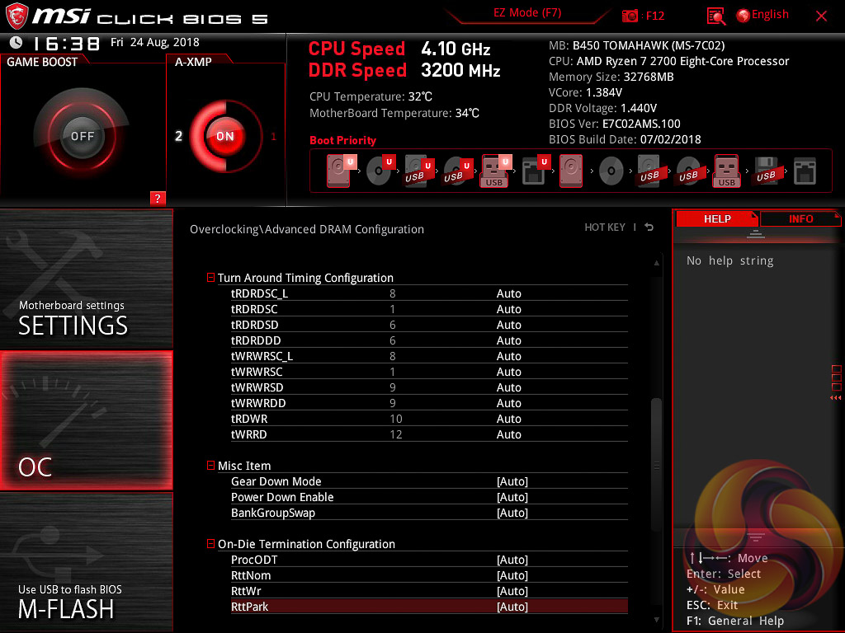Open the Game Boost help question mark
The width and height of the screenshot is (845, 633).
[x=158, y=198]
